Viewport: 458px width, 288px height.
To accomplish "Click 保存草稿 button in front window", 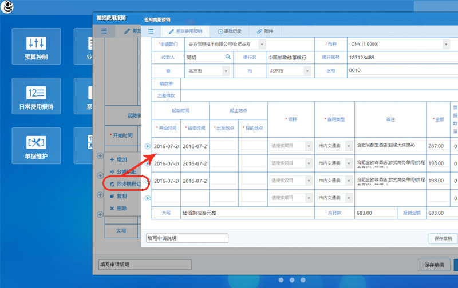I will pyautogui.click(x=443, y=238).
